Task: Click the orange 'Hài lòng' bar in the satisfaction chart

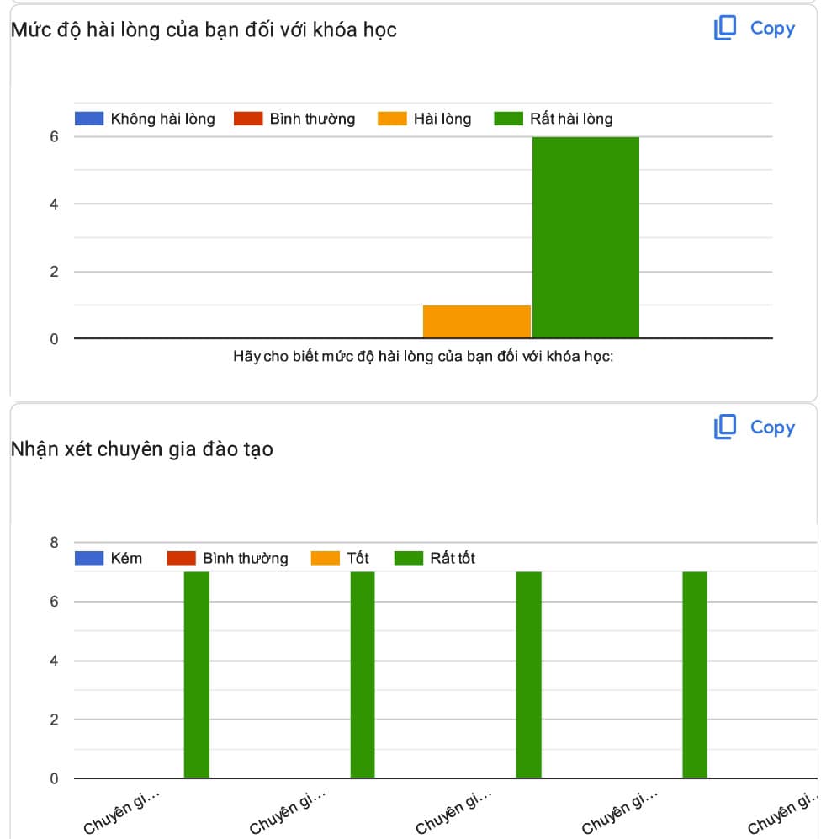Action: click(476, 321)
